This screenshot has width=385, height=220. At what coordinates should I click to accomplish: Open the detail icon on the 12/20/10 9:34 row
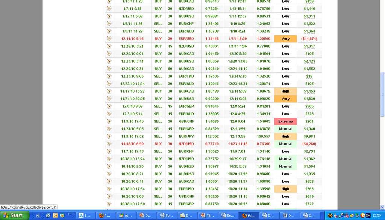pos(109,69)
